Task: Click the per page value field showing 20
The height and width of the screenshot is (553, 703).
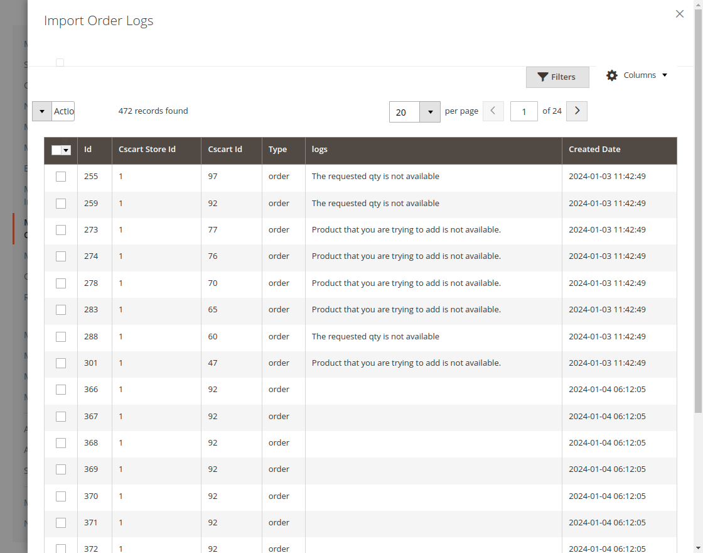Action: [404, 112]
